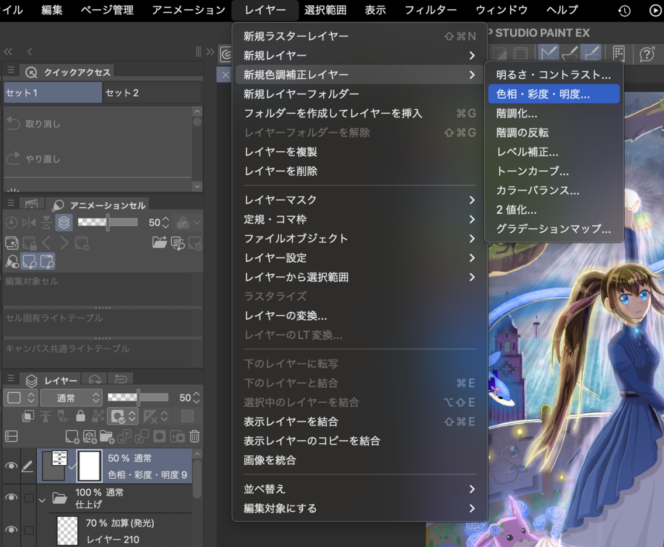This screenshot has height=547, width=664.
Task: Select 画像を統合 menu entry
Action: click(359, 460)
